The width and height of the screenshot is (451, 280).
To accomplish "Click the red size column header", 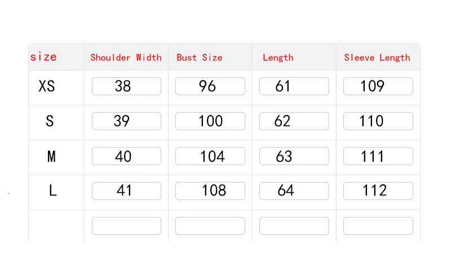I will 43,57.
